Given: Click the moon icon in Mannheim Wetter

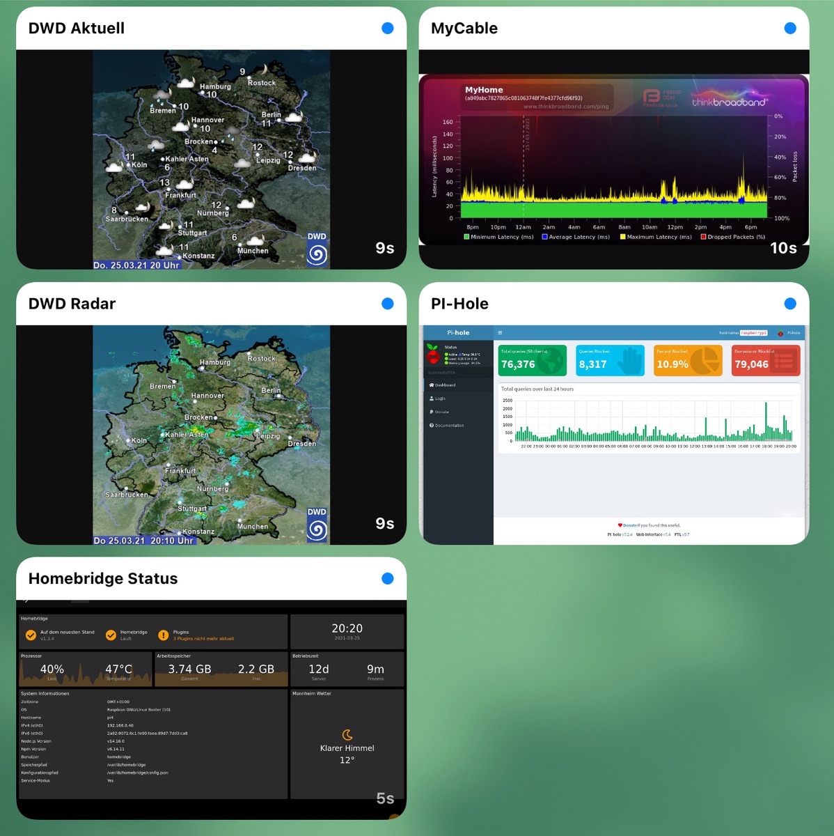Looking at the screenshot, I should (x=347, y=735).
